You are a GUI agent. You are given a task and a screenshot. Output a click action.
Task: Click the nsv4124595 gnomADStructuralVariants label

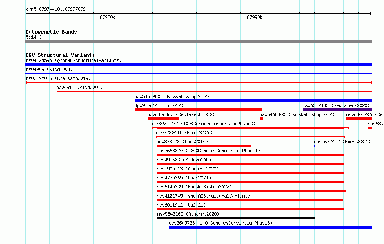click(x=74, y=60)
